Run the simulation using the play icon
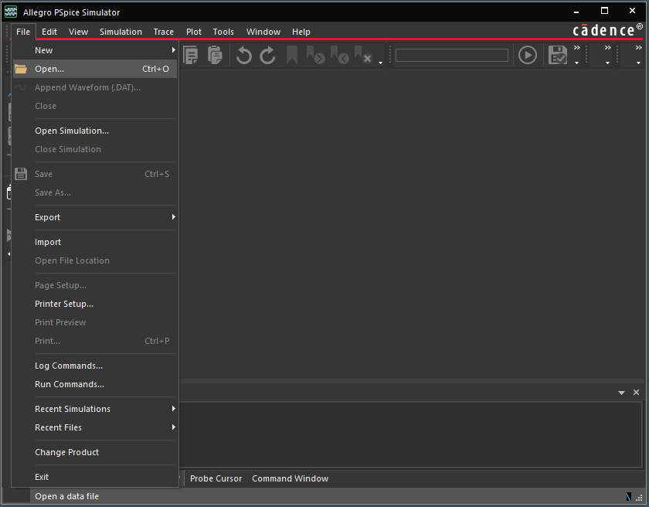The width and height of the screenshot is (649, 507). click(x=527, y=55)
